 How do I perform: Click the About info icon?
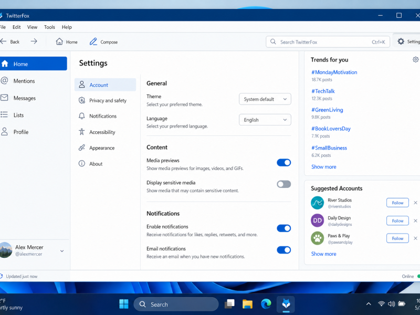click(x=82, y=163)
